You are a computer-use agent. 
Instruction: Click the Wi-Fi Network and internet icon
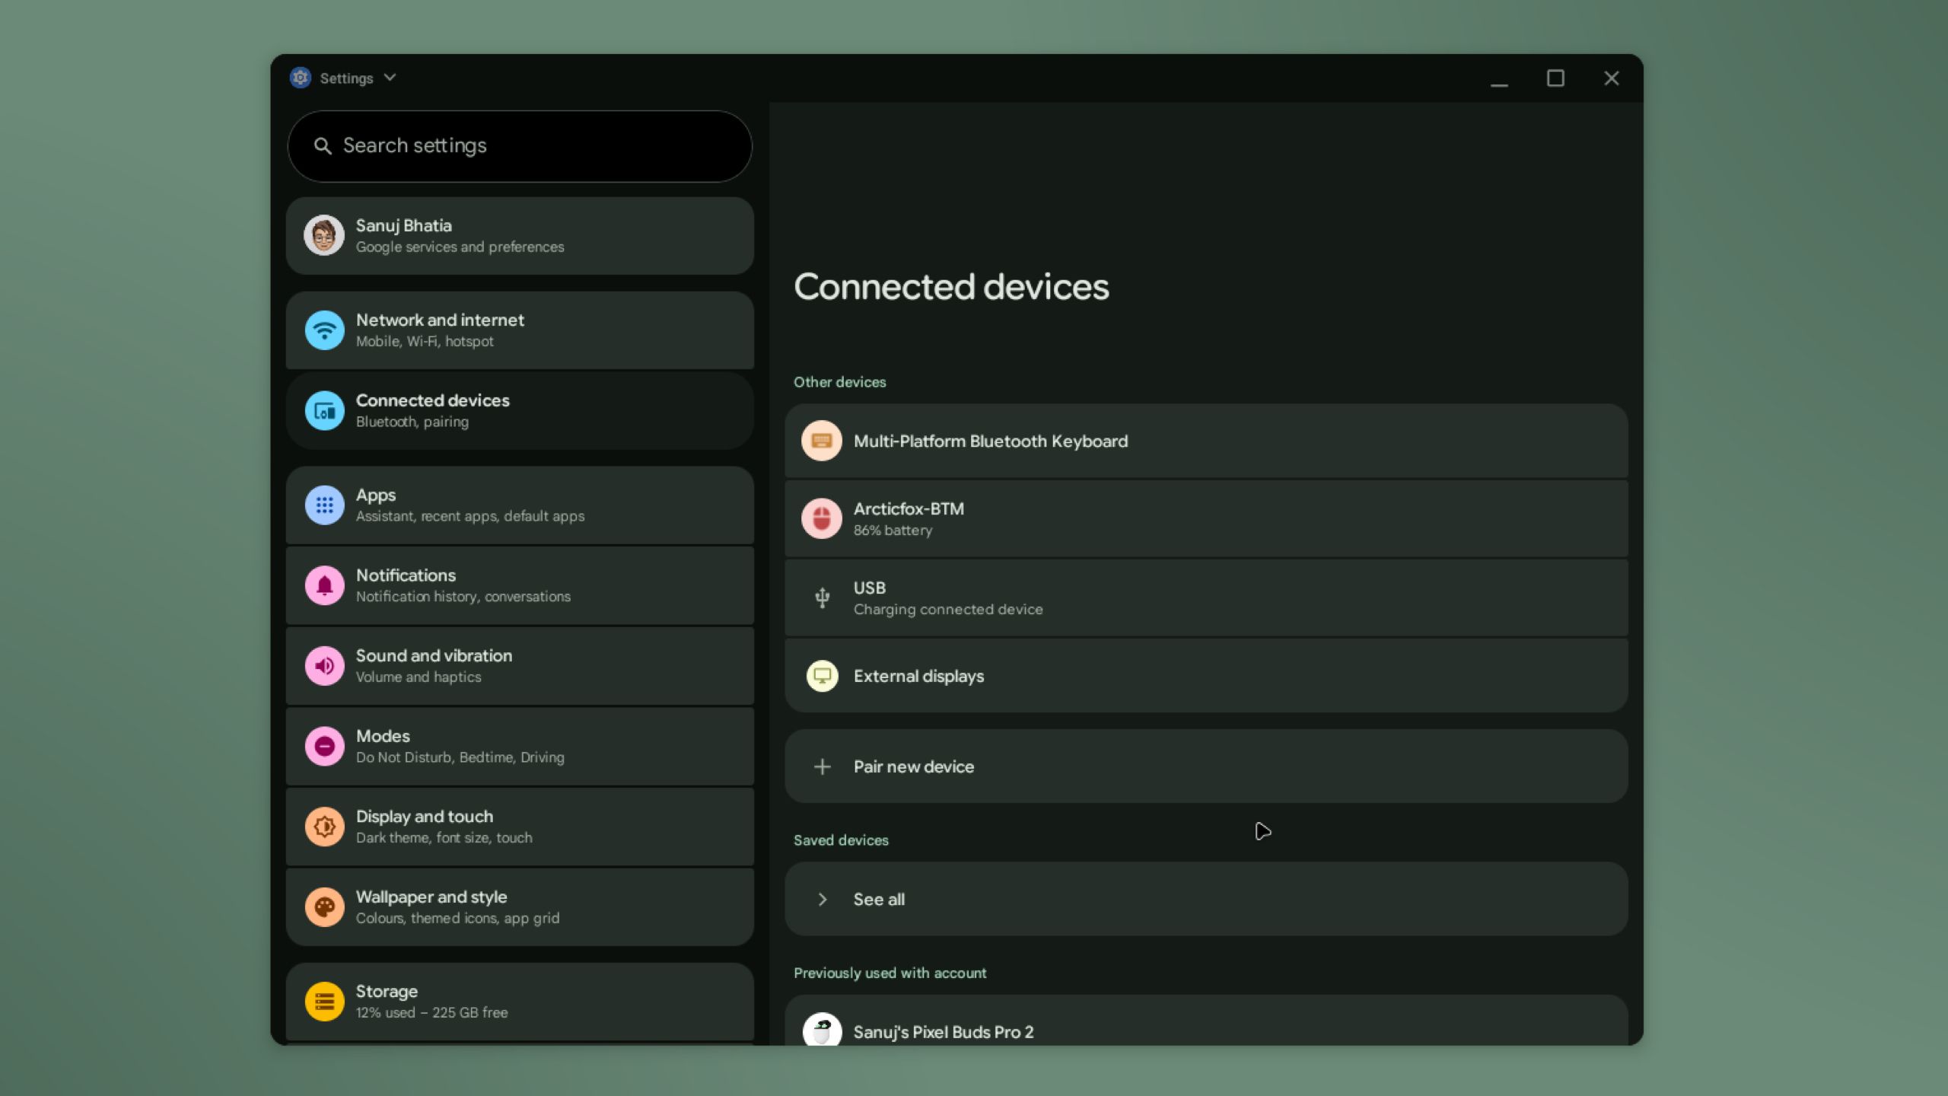point(324,330)
